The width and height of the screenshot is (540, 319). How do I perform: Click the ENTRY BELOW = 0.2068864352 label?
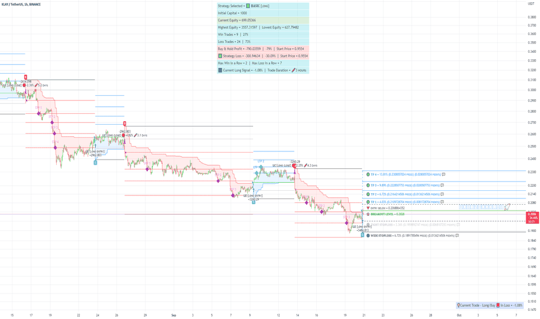point(388,208)
